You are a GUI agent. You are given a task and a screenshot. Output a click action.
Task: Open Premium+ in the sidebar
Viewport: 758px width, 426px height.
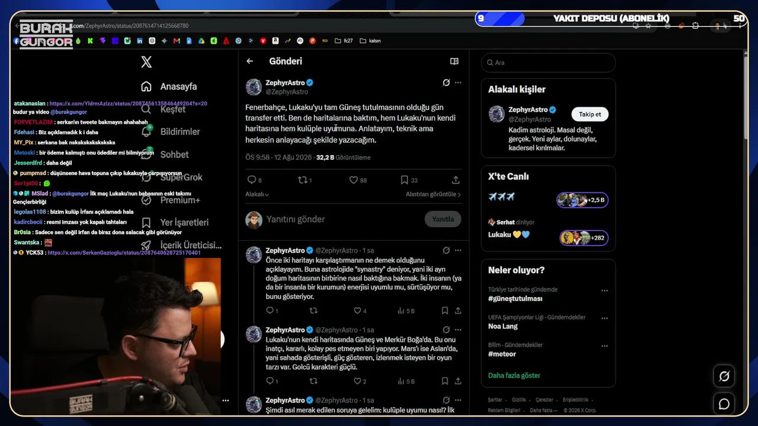click(x=171, y=200)
